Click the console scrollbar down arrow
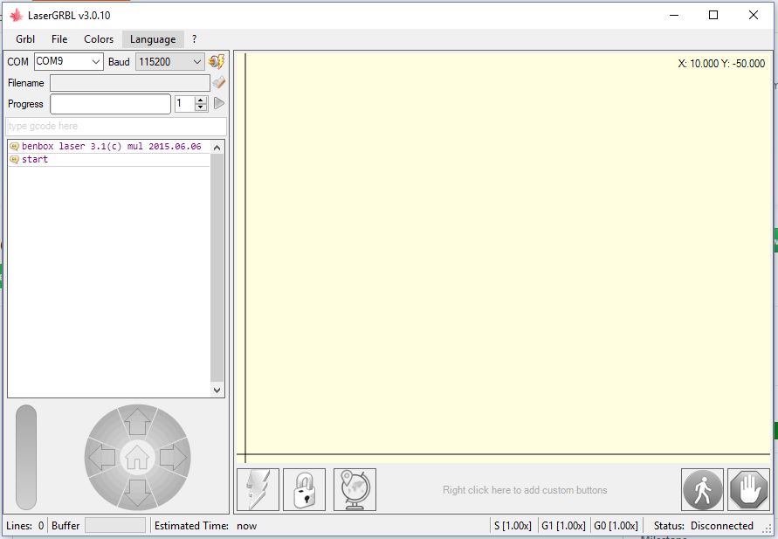This screenshot has height=539, width=778. (x=217, y=390)
